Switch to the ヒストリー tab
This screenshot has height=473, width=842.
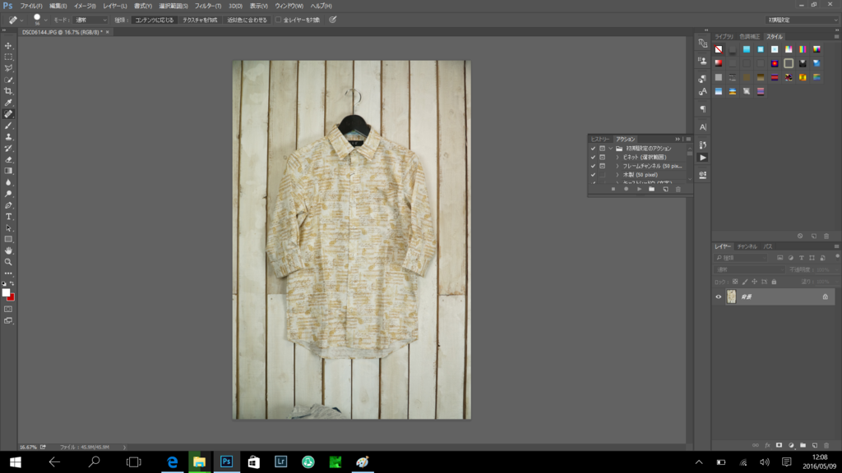tap(600, 140)
